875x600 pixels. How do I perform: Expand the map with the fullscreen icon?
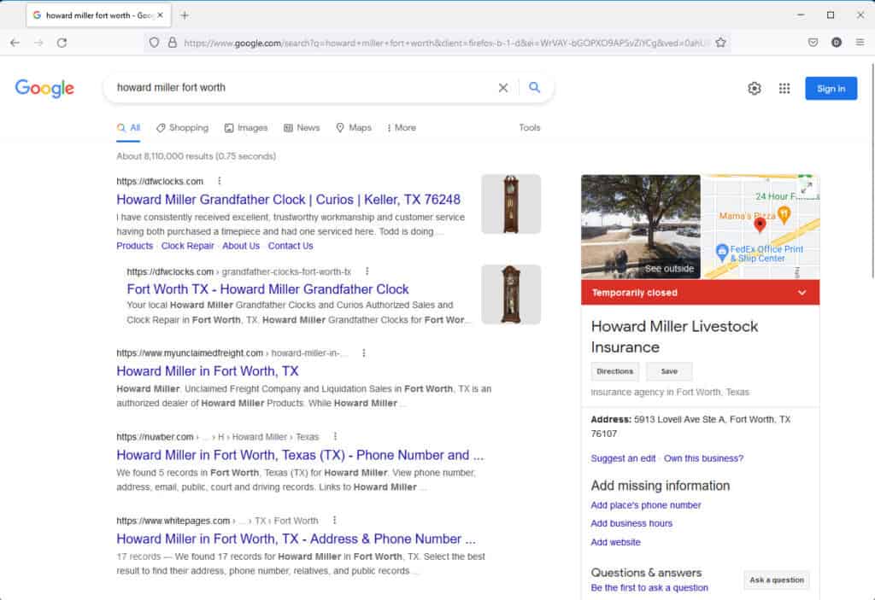pos(807,188)
